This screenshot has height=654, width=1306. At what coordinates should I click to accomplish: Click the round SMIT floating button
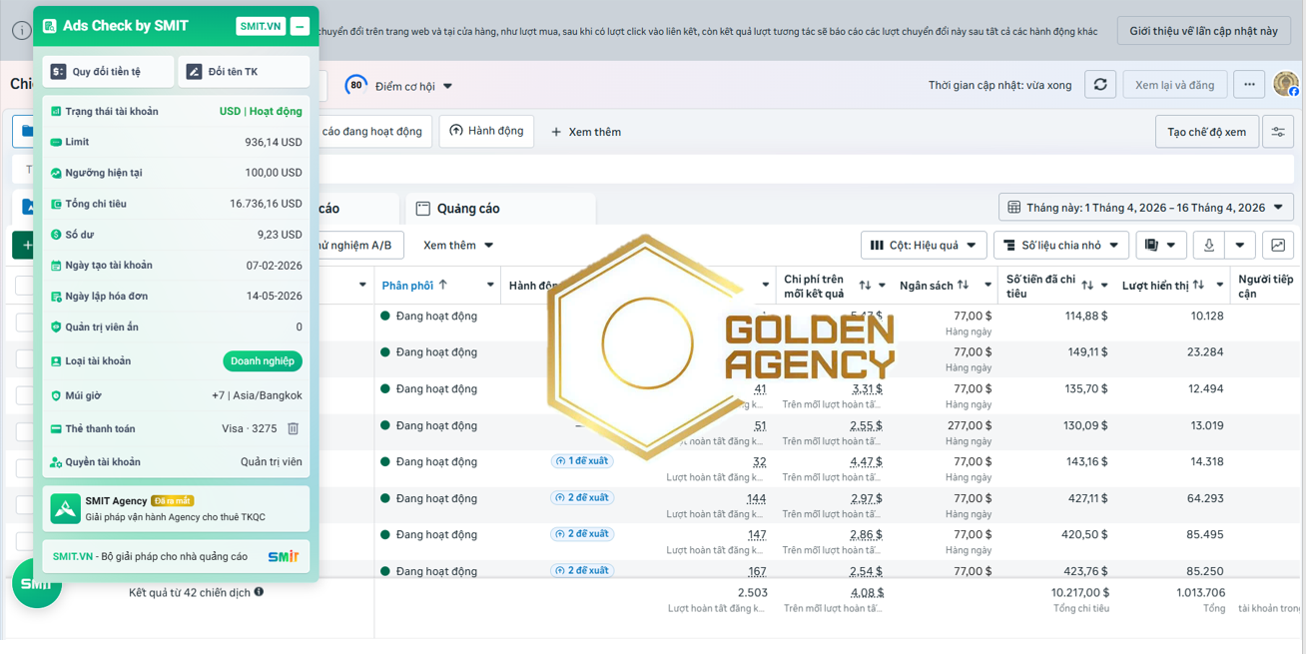tap(37, 583)
